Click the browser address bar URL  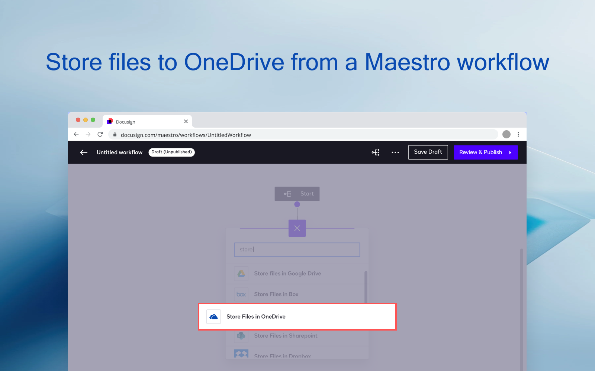point(186,135)
